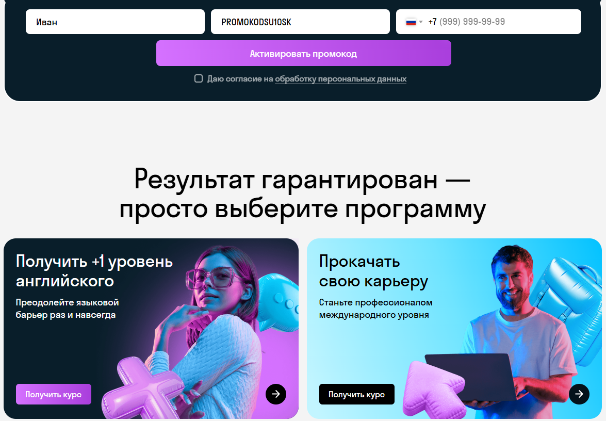Click the purple "Получить курс" button
The height and width of the screenshot is (421, 606).
coord(53,394)
